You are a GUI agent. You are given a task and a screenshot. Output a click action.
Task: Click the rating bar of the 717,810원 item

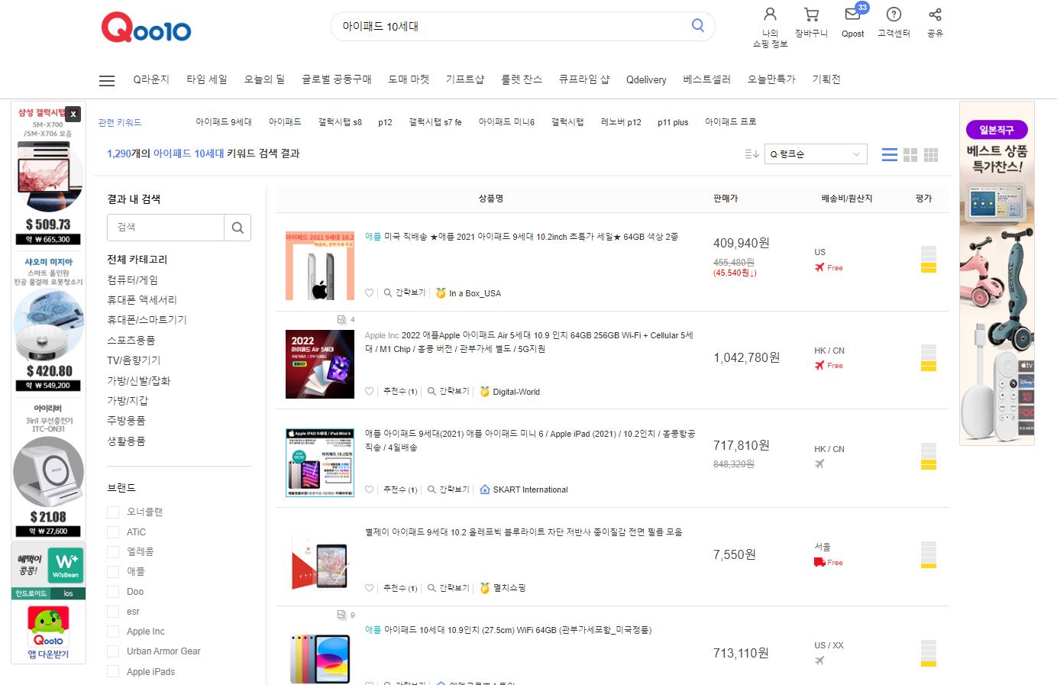tap(929, 456)
